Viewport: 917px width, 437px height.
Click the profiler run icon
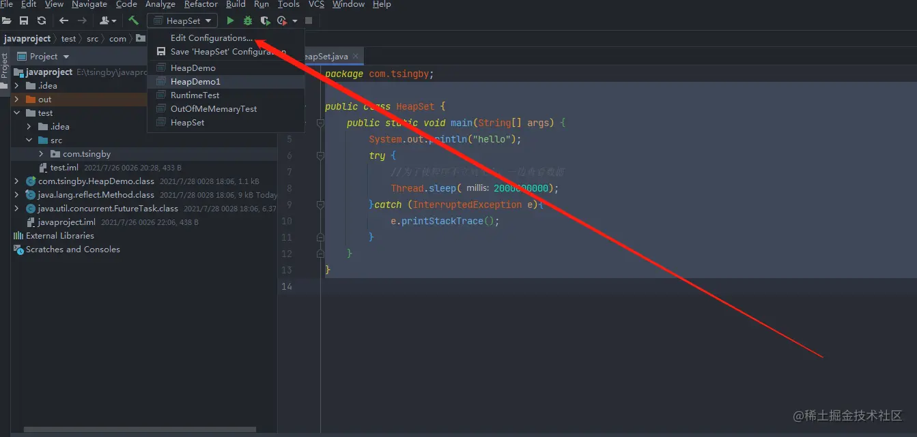point(281,21)
